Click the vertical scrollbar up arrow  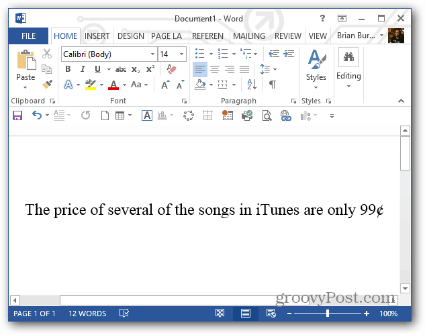click(405, 131)
